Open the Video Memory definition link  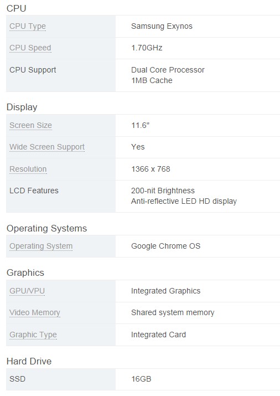click(x=34, y=313)
